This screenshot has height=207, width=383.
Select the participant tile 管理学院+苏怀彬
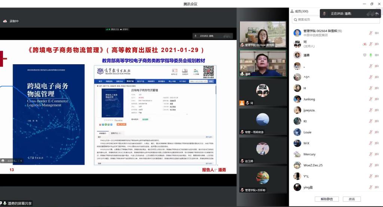pyautogui.click(x=263, y=180)
